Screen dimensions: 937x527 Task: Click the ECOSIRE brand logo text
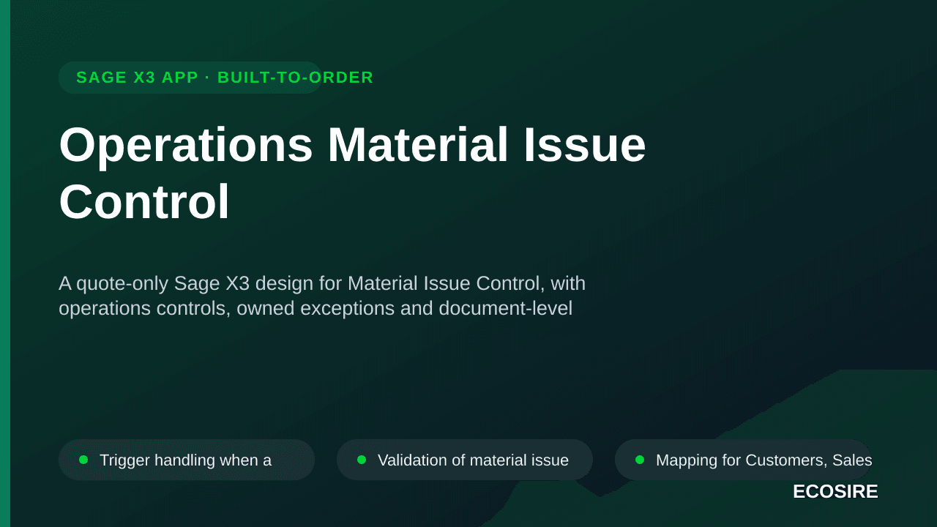835,492
